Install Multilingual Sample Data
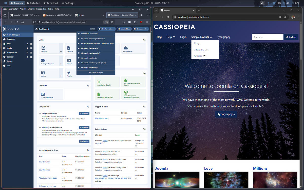Image resolution: width=304 pixels, height=190 pixels. pos(84,127)
